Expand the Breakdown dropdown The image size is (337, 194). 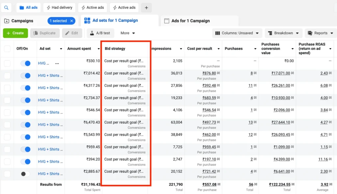(x=283, y=33)
